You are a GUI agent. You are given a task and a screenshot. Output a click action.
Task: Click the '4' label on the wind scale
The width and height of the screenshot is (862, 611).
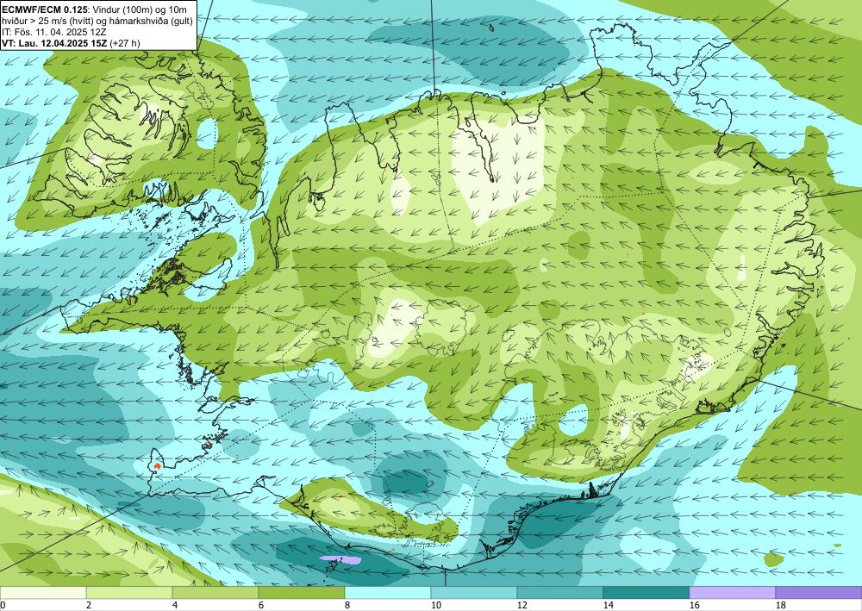[x=175, y=605]
